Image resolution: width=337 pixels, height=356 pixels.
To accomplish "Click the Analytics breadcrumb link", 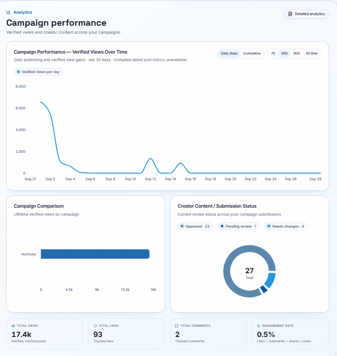I will 23,12.
